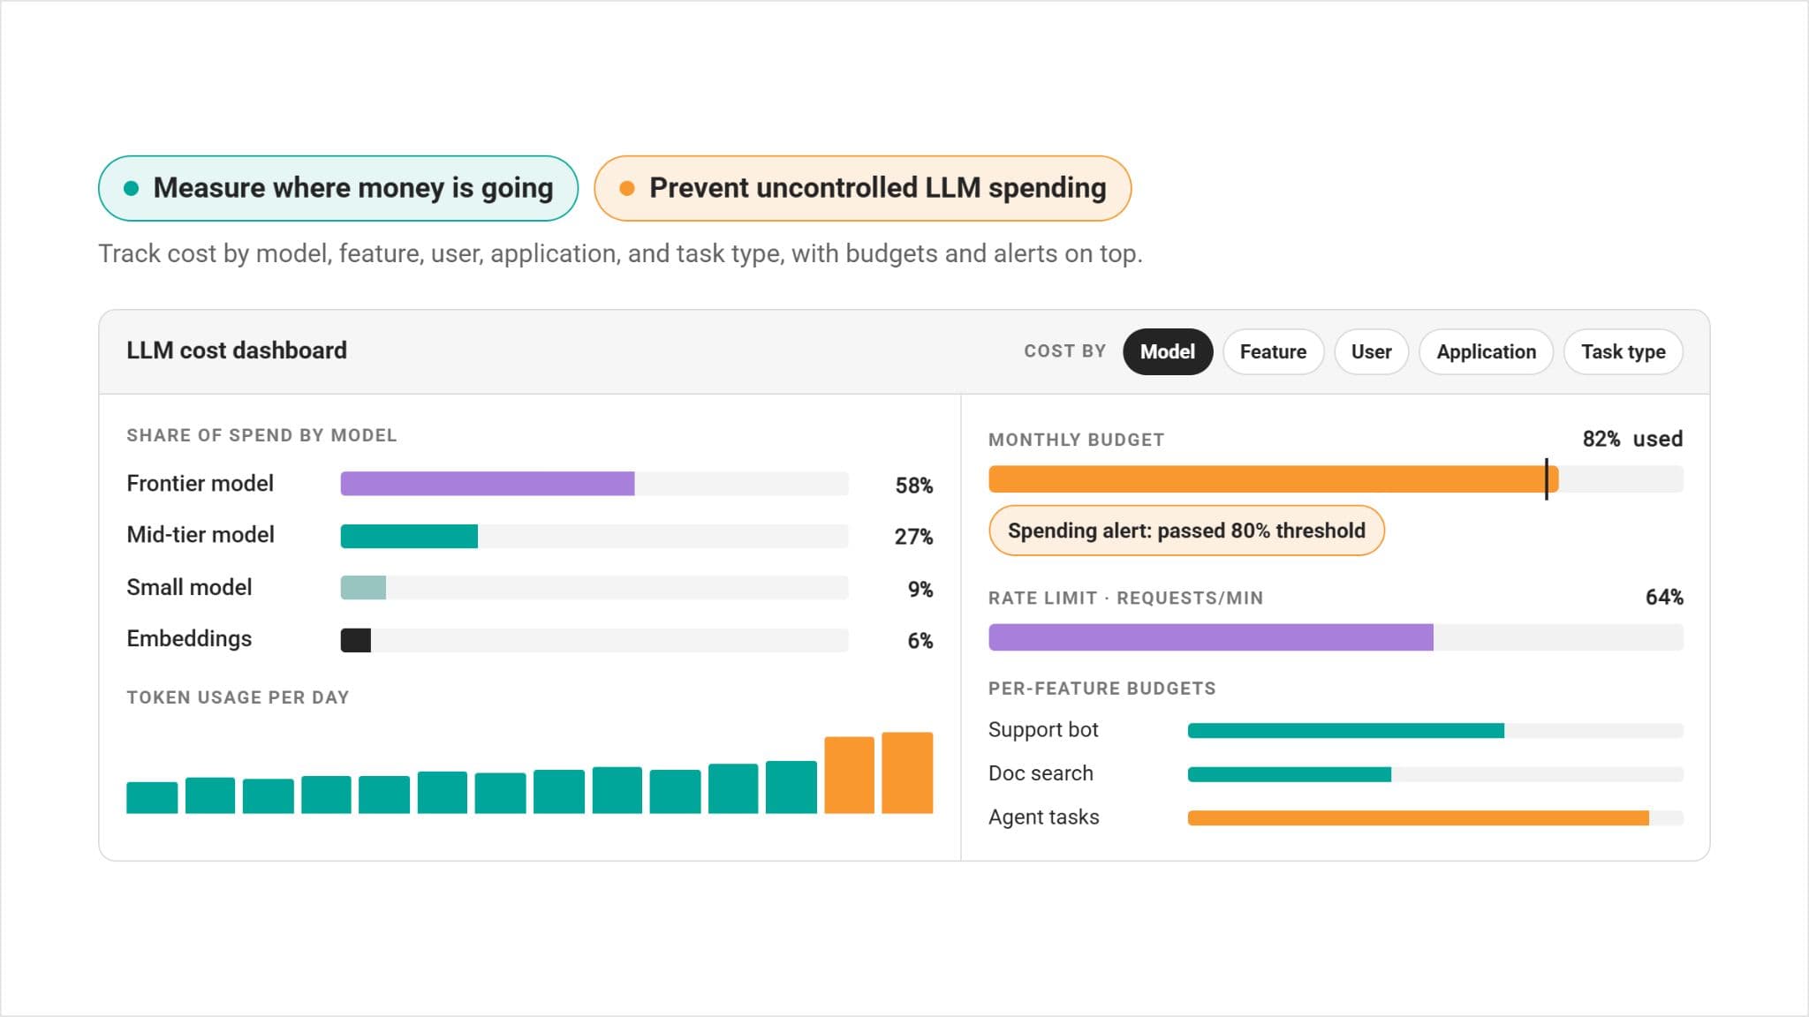
Task: Click the Spending alert threshold notice
Action: [1186, 531]
